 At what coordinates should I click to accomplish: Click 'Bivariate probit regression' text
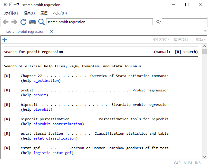point(140,105)
